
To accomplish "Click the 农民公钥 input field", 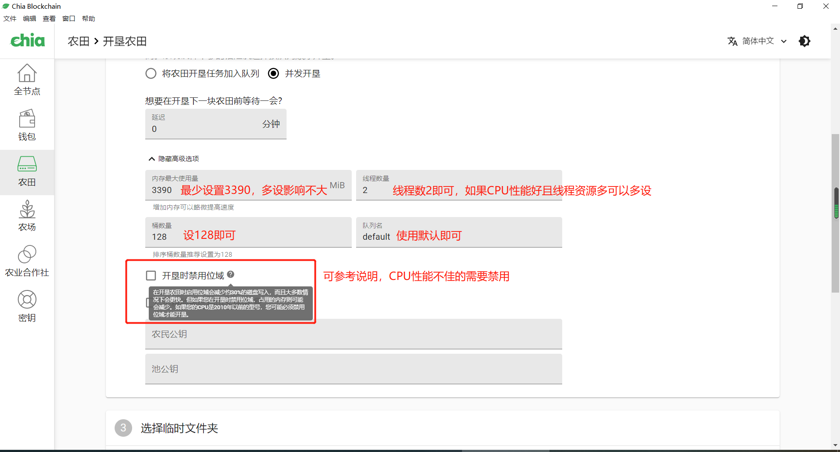I will pyautogui.click(x=353, y=334).
